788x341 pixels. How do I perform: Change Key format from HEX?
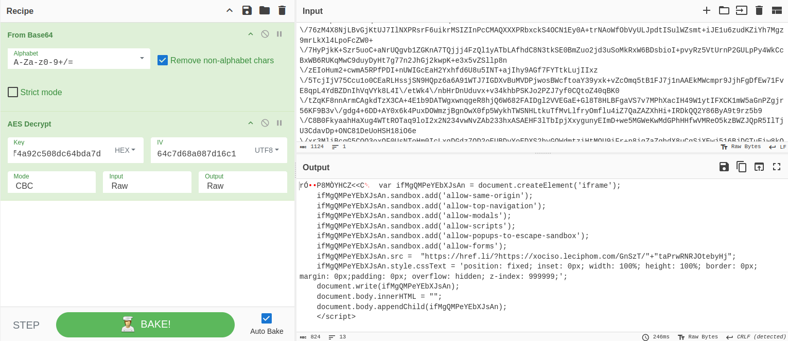click(125, 150)
